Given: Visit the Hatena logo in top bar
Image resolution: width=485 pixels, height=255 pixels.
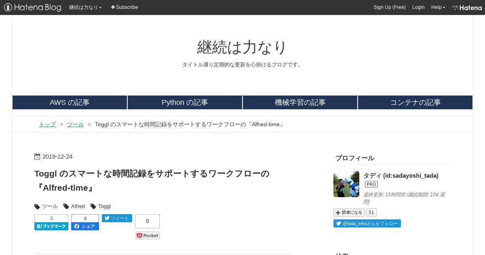Looking at the screenshot, I should coord(467,7).
